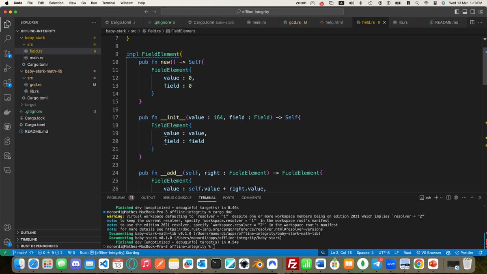Image resolution: width=487 pixels, height=274 pixels.
Task: Kill the terminal with the trash icon
Action: point(456,198)
